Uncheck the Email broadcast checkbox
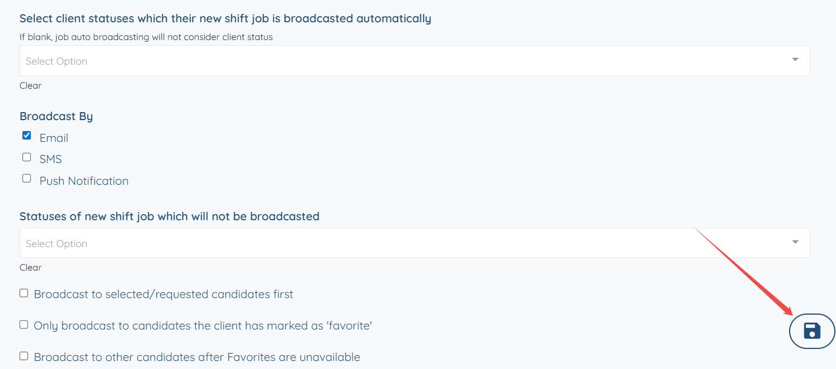The height and width of the screenshot is (369, 836). tap(26, 136)
